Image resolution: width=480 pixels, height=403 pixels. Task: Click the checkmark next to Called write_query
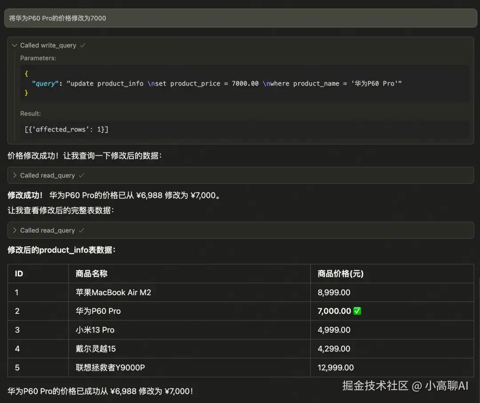(83, 45)
